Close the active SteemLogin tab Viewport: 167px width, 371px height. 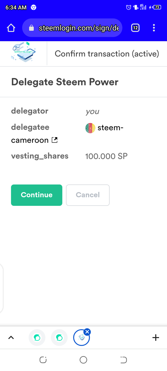pos(87,332)
